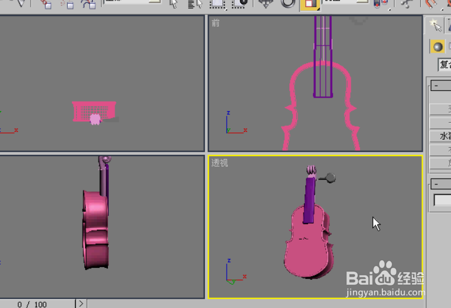Screen dimensions: 451x308
Task: Activate the Select Object arrow tool
Action: click(174, 4)
